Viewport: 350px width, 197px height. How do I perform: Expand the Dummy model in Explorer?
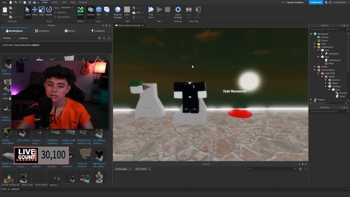coord(326,80)
